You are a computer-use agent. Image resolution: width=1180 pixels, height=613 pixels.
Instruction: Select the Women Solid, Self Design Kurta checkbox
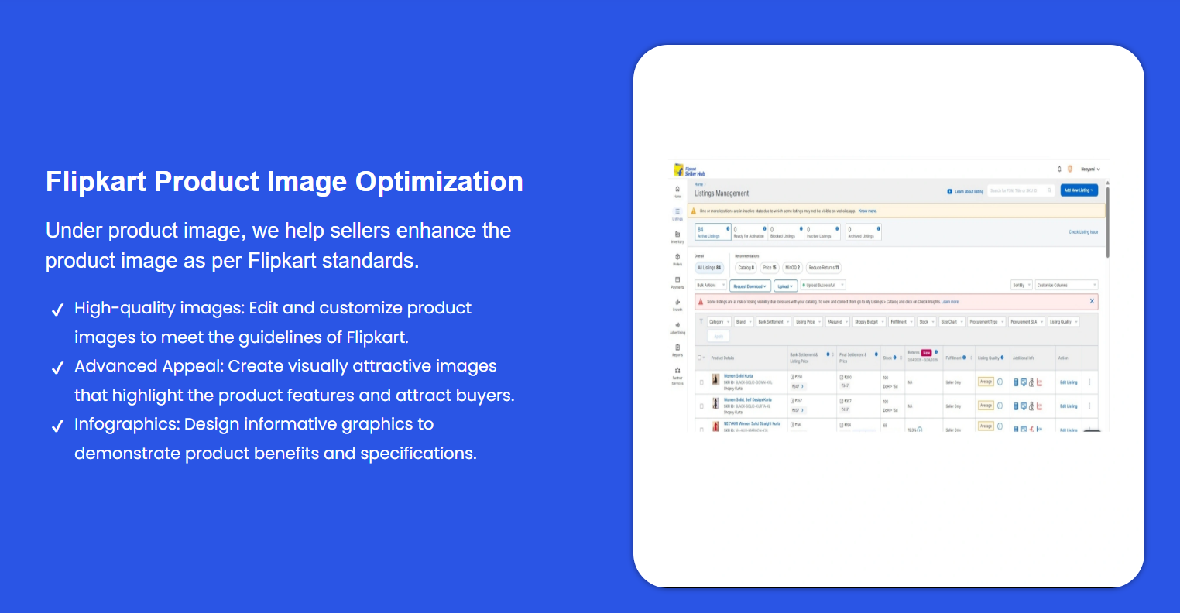tap(701, 406)
